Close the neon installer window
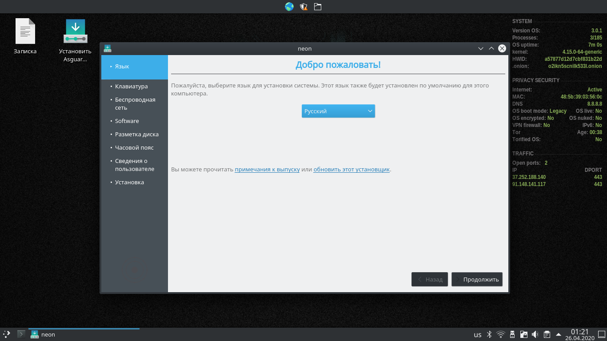The width and height of the screenshot is (607, 341). pyautogui.click(x=502, y=48)
